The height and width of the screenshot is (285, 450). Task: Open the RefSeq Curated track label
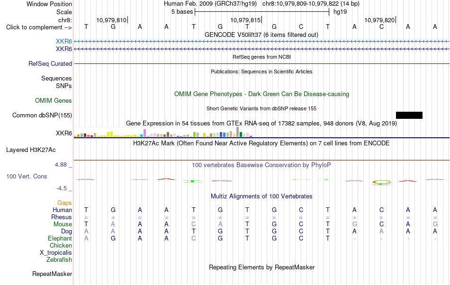click(x=50, y=63)
